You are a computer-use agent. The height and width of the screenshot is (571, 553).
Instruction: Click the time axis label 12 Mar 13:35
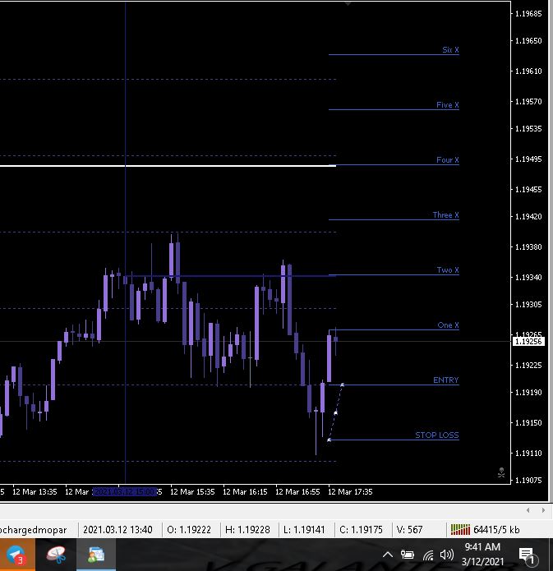pos(35,491)
